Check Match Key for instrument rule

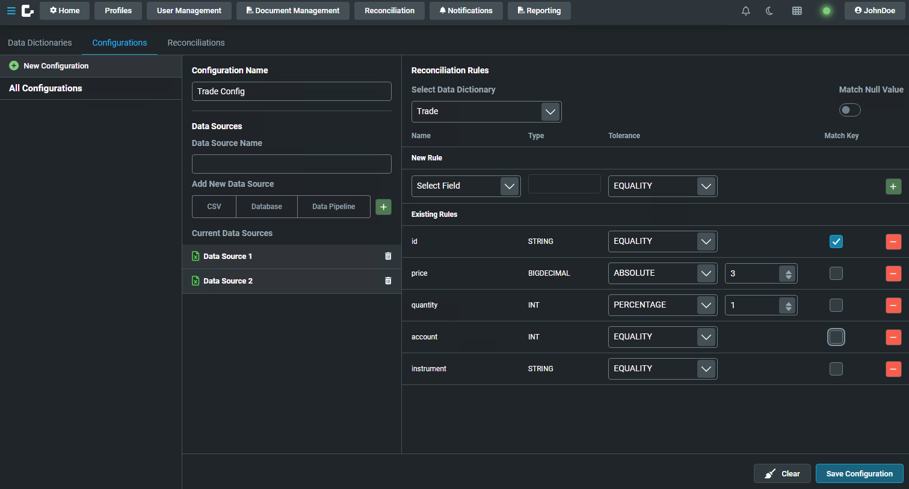pyautogui.click(x=836, y=369)
